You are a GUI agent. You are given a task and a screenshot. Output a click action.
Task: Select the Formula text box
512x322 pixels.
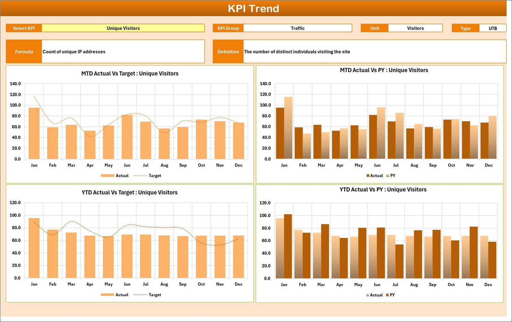[x=123, y=51]
